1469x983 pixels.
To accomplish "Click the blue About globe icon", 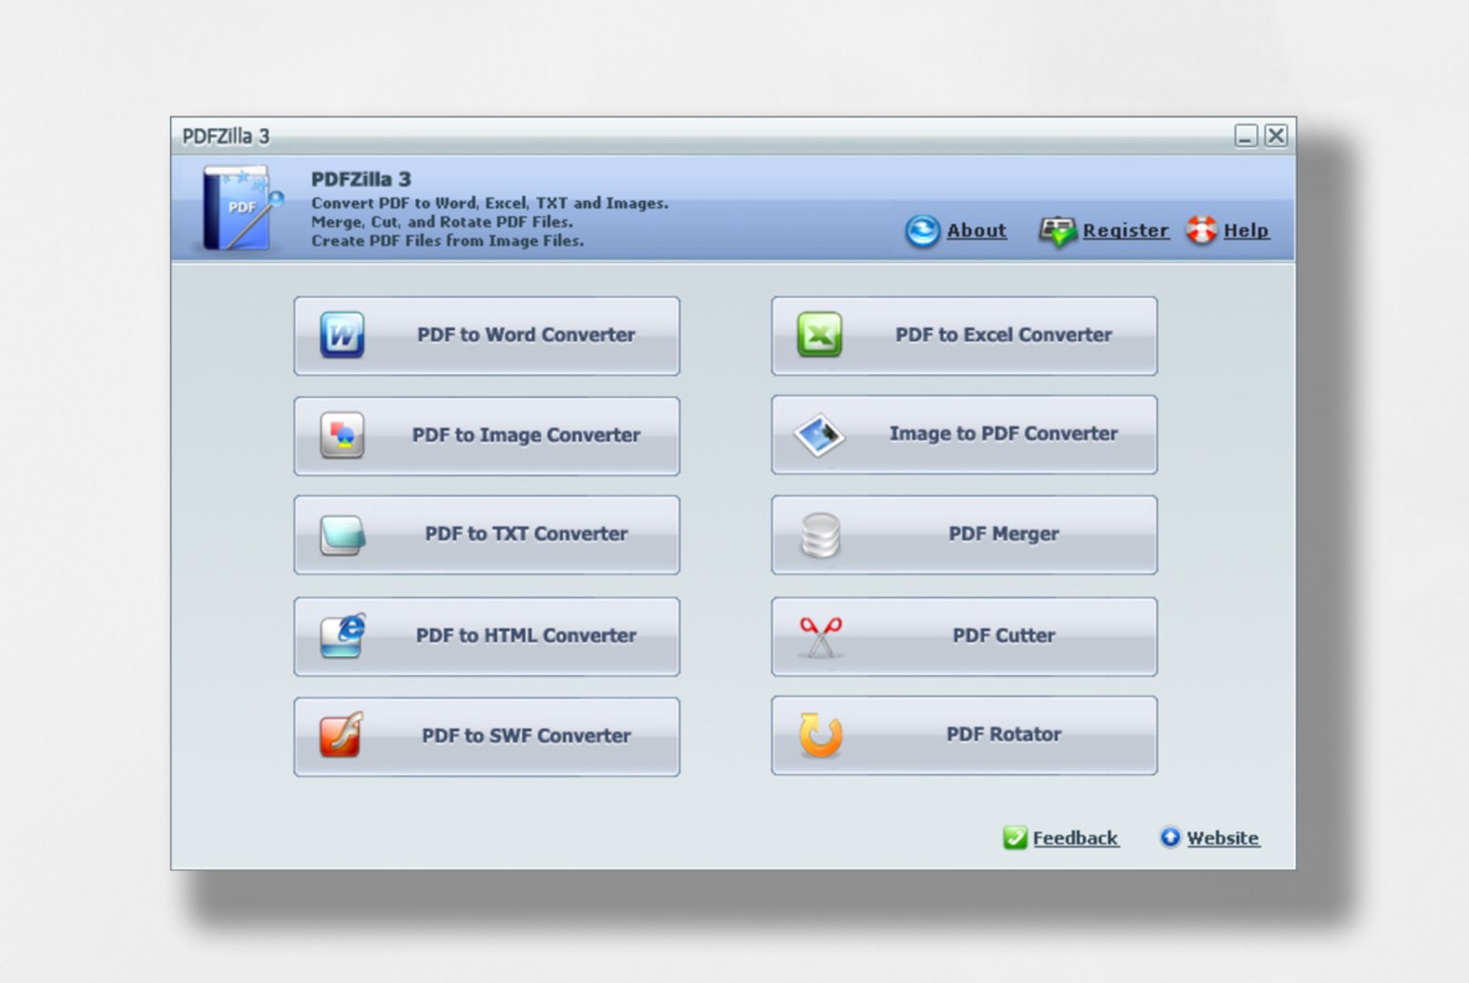I will (922, 231).
